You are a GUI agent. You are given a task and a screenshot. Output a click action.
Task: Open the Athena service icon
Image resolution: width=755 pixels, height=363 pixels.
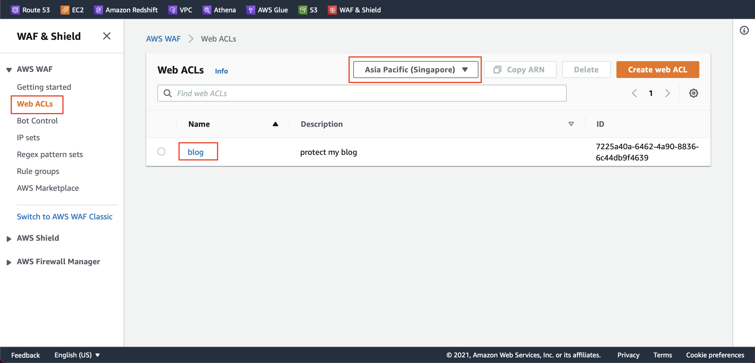click(x=207, y=10)
